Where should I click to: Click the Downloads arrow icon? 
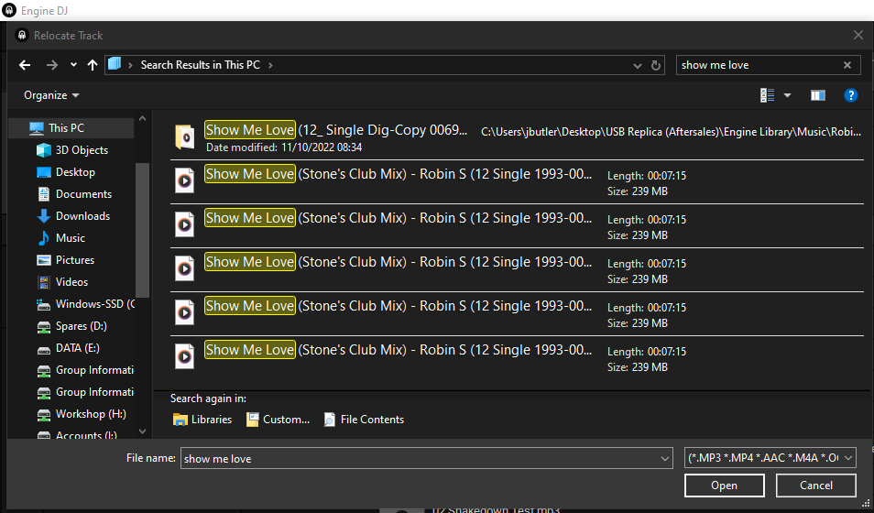(43, 216)
